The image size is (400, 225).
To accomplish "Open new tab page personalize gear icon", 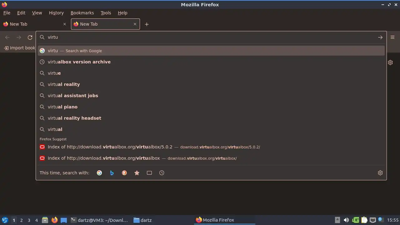I will click(x=390, y=62).
